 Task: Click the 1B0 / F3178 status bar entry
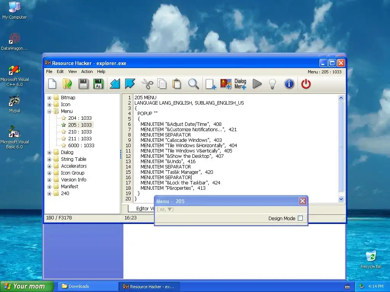(59, 218)
